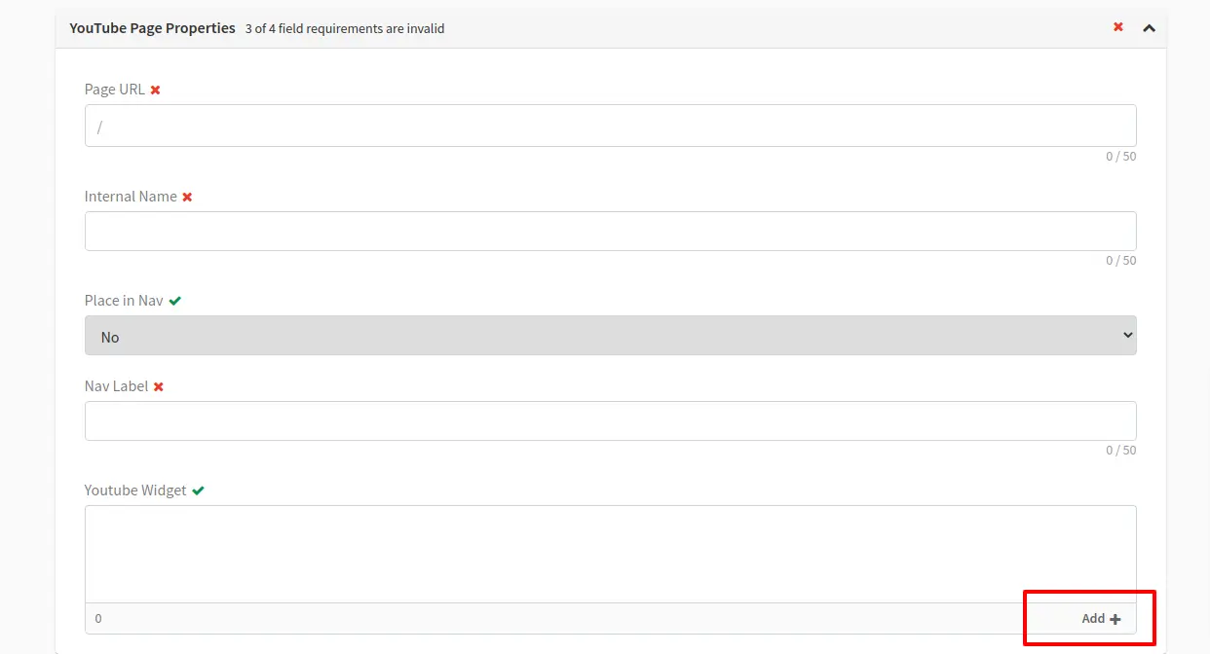Click the invalid X icon beside Internal Name
This screenshot has height=654, width=1210.
point(187,197)
